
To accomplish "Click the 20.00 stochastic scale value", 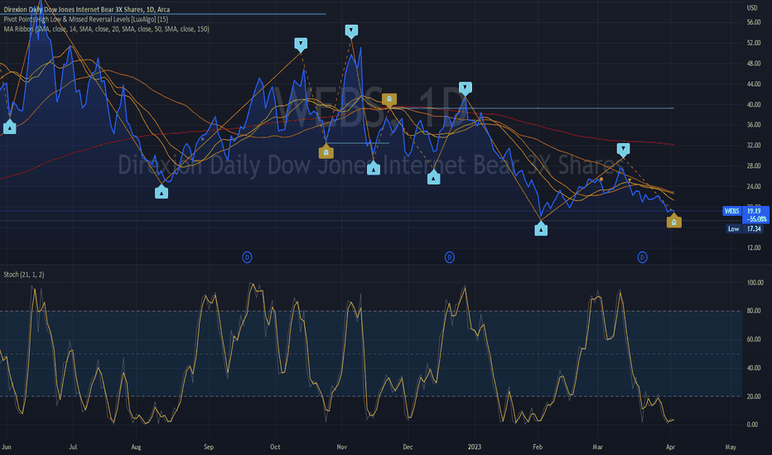I will pyautogui.click(x=752, y=396).
